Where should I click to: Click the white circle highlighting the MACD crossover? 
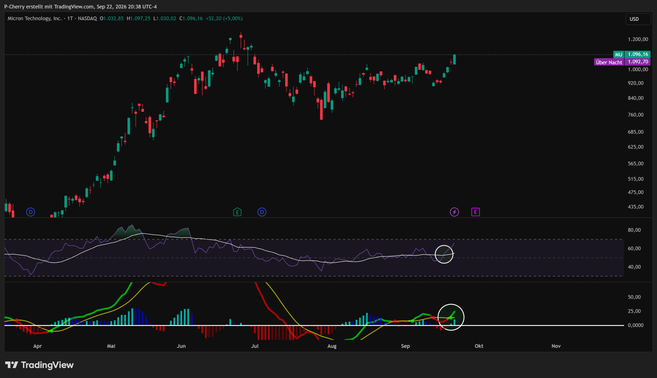pos(451,317)
